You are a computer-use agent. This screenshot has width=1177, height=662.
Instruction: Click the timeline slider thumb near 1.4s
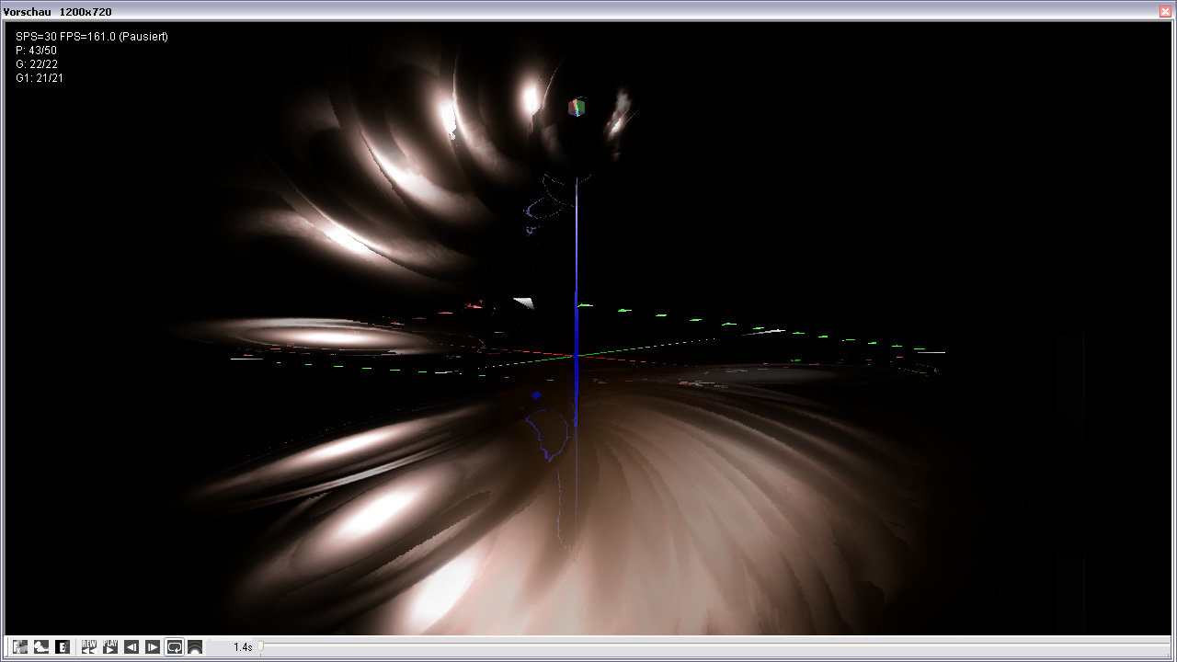point(260,646)
